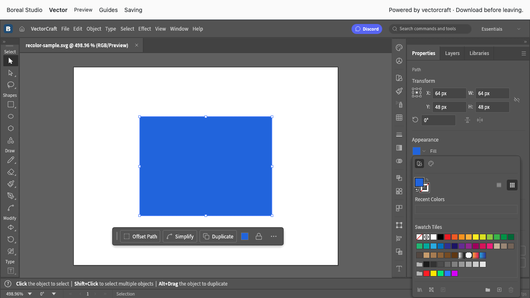The width and height of the screenshot is (530, 298).
Task: Select the Eraser tool
Action: [11, 172]
